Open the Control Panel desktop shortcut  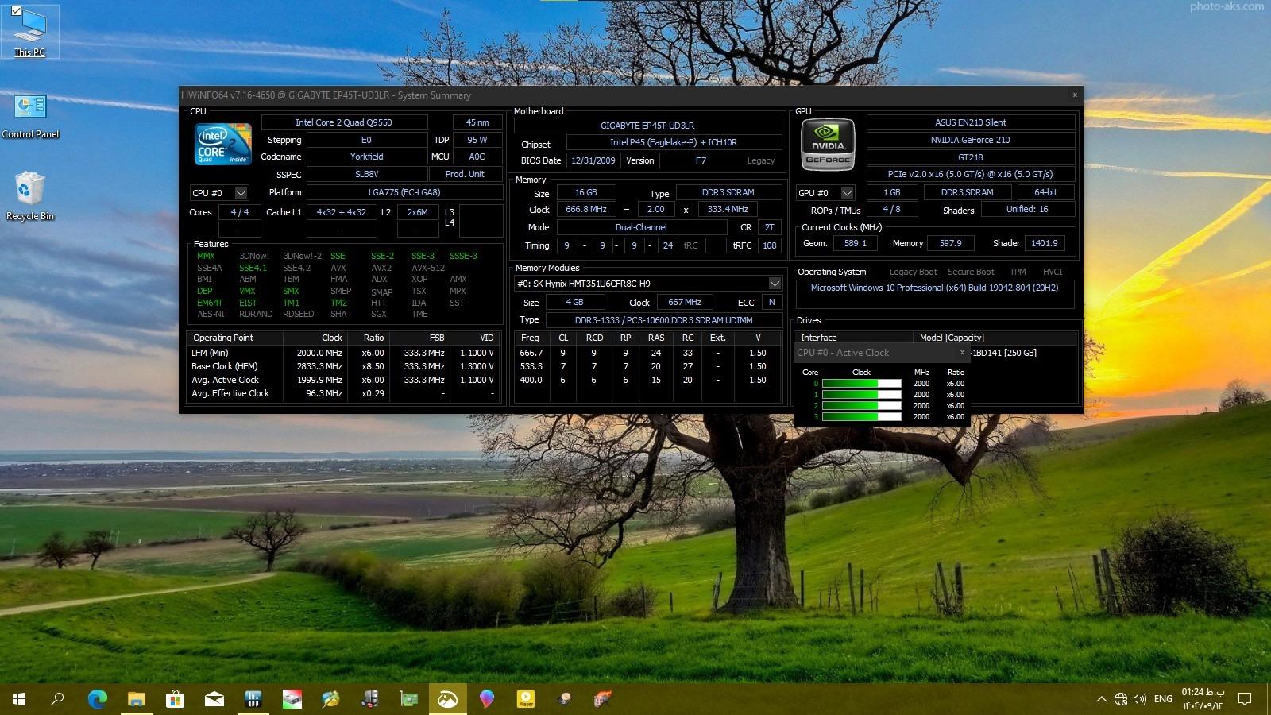[x=30, y=107]
